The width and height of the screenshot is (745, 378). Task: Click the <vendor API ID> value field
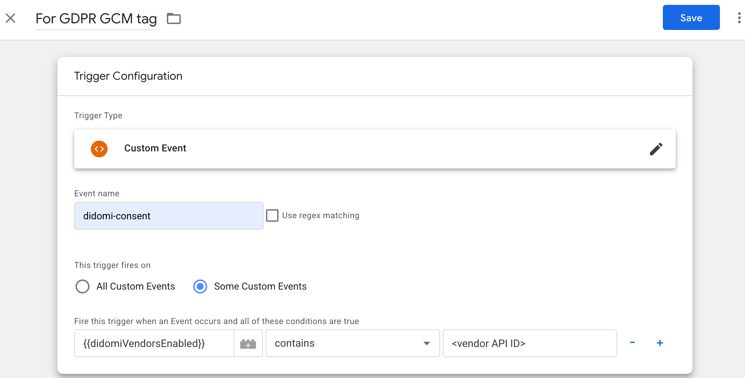530,344
